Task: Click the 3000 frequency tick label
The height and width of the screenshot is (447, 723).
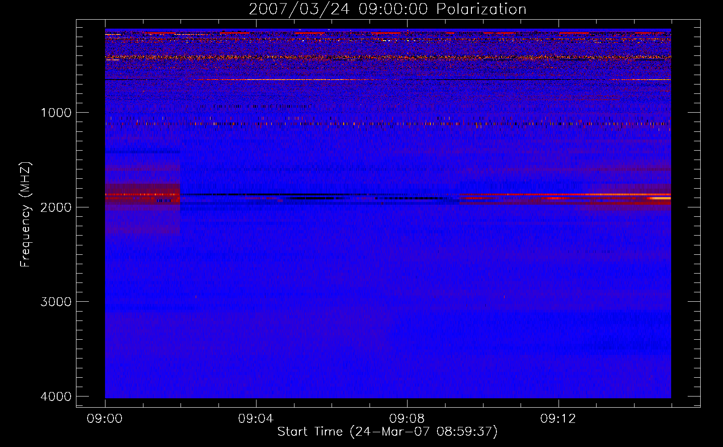Action: click(56, 302)
